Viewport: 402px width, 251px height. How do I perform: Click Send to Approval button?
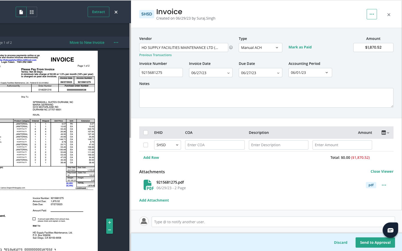(x=375, y=243)
